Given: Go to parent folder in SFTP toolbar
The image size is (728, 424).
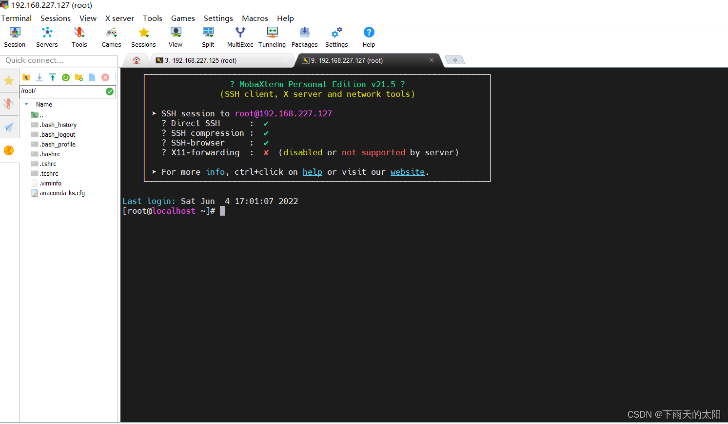Looking at the screenshot, I should [x=26, y=77].
